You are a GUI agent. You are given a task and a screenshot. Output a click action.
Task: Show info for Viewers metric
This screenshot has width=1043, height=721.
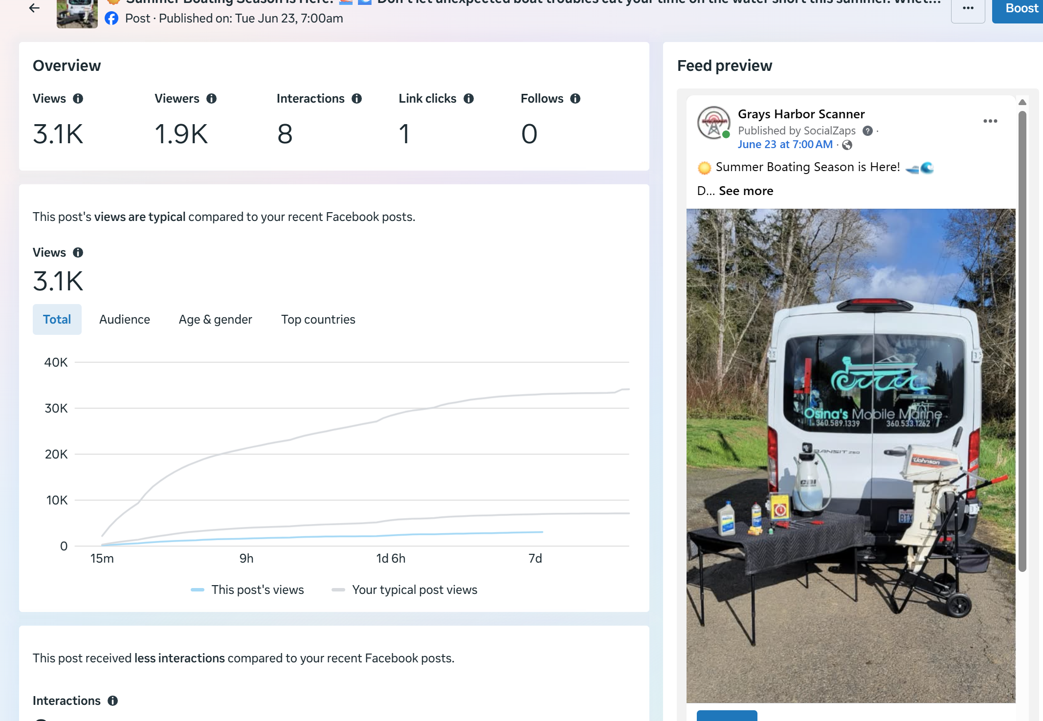pos(211,98)
